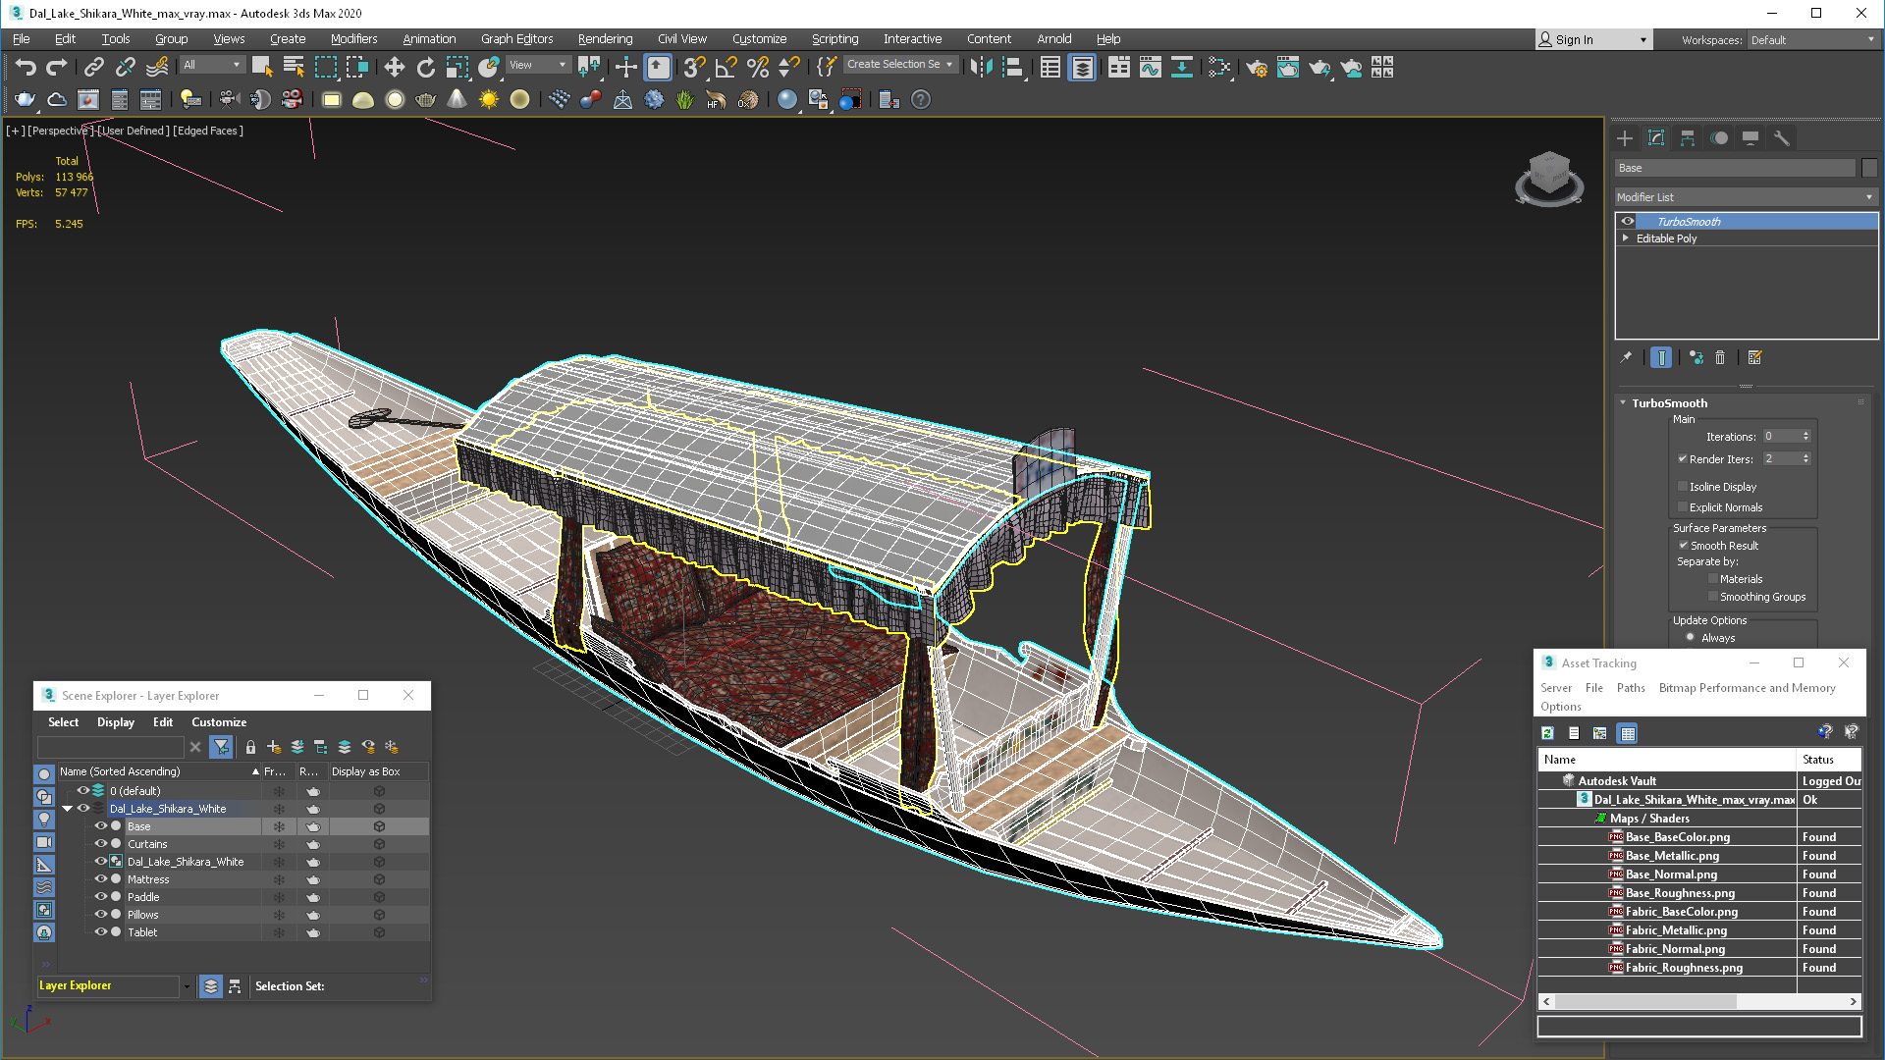Click the Refresh icon in Asset Tracking
The image size is (1885, 1060).
1548,733
